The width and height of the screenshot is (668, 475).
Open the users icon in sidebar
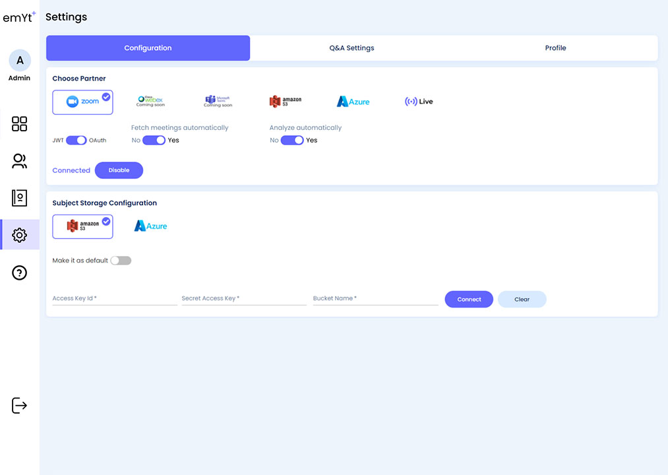point(20,161)
